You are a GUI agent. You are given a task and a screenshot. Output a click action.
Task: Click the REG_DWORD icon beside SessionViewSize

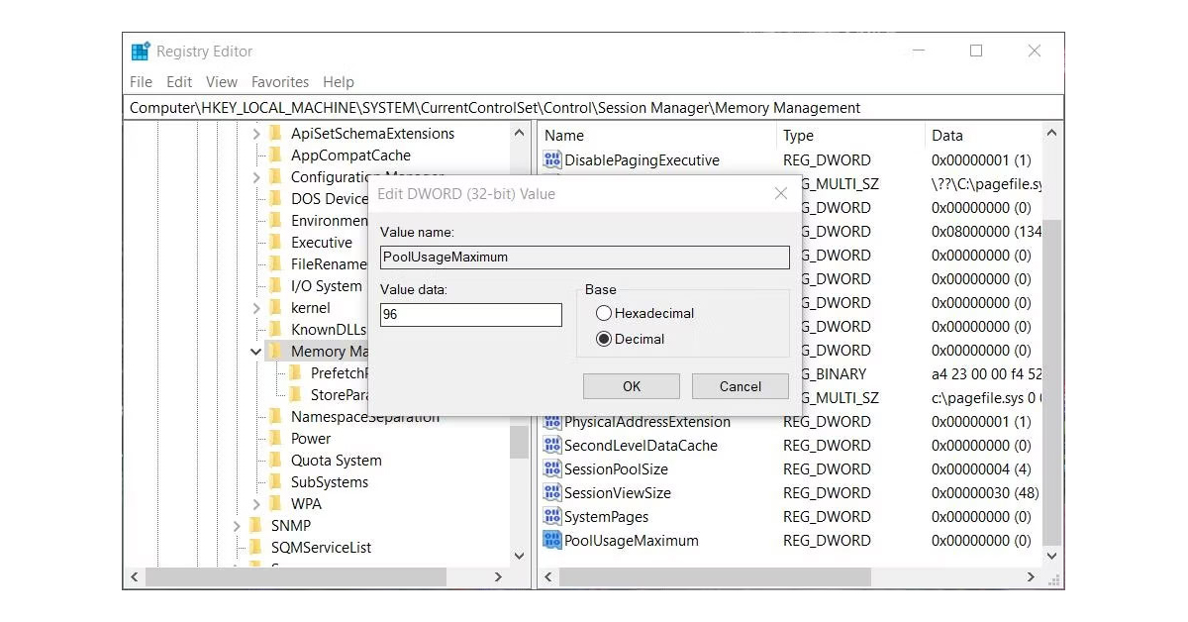(x=551, y=492)
